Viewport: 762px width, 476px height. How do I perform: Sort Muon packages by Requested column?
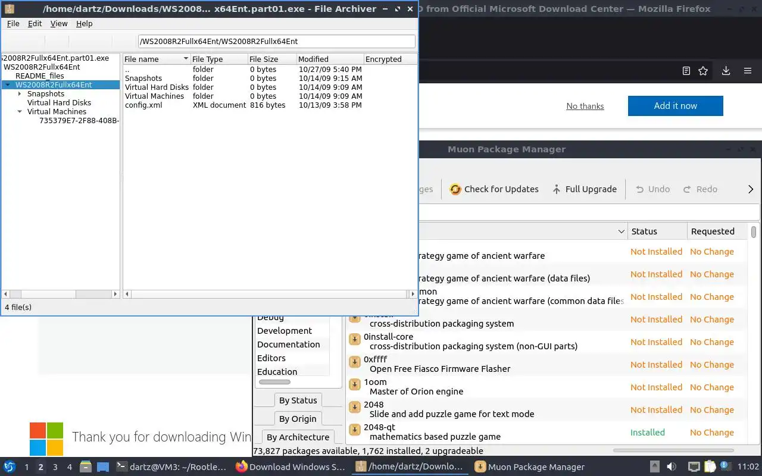click(717, 231)
